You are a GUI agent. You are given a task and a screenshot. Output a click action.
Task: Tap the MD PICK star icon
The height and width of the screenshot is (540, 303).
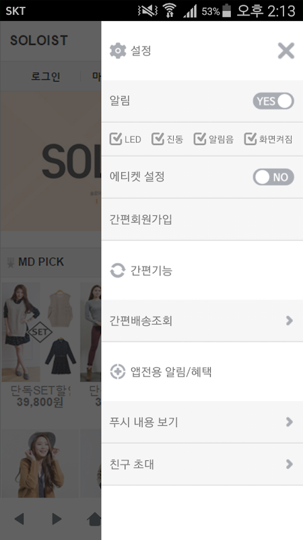(x=10, y=263)
